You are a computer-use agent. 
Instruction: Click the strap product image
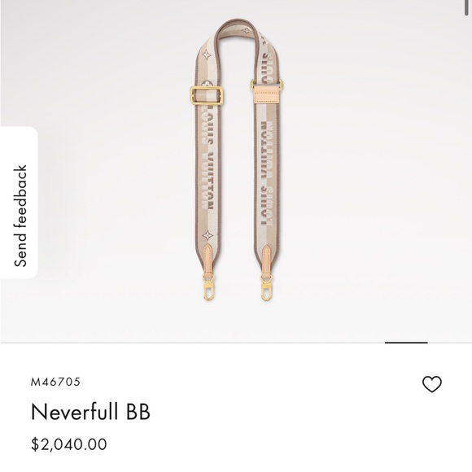237,160
